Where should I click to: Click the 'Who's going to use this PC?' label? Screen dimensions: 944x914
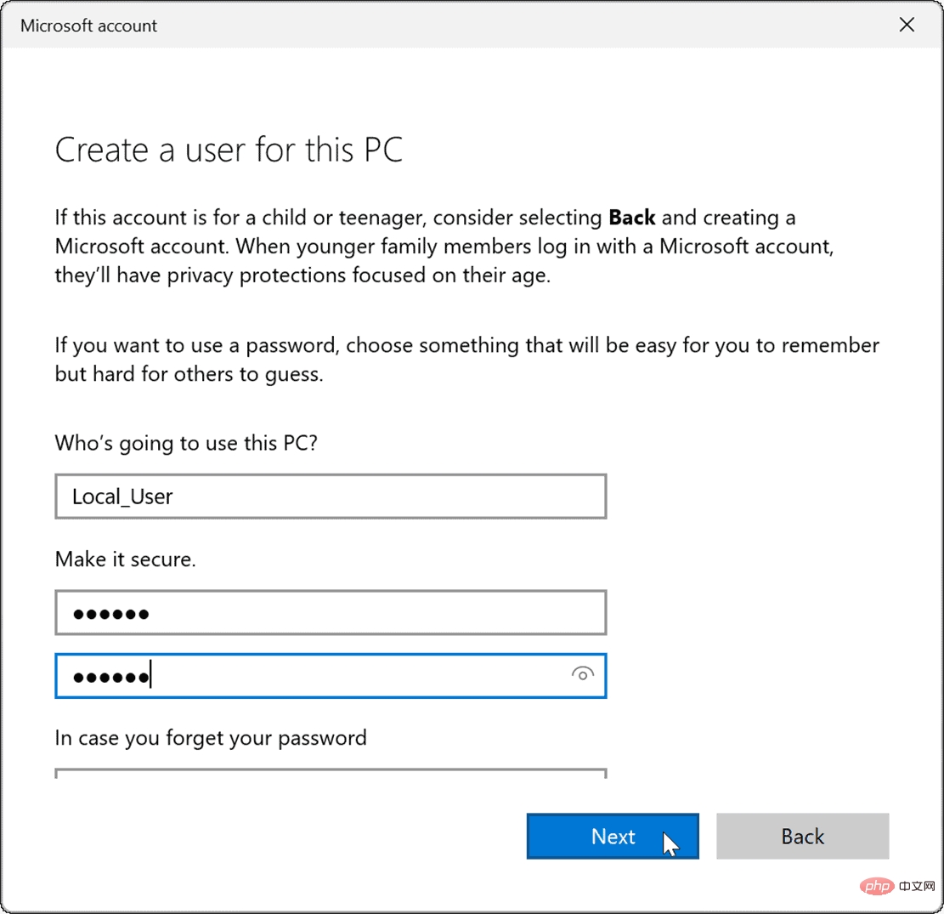click(186, 444)
